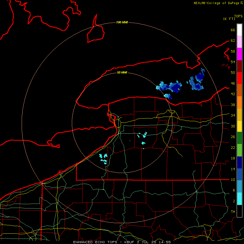
Task: Select the white swatch in the legend
Action: click(x=239, y=30)
